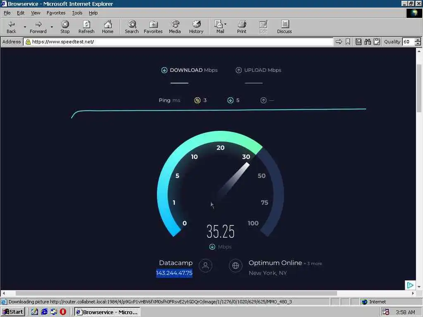423x317 pixels.
Task: Click the 3:58 AM clock
Action: coord(405,312)
